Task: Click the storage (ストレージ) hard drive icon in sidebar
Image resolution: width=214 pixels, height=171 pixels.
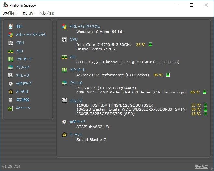Action: coord(11,75)
